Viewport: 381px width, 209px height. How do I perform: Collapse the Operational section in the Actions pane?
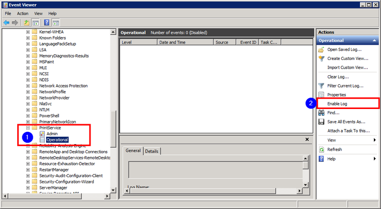pos(374,41)
